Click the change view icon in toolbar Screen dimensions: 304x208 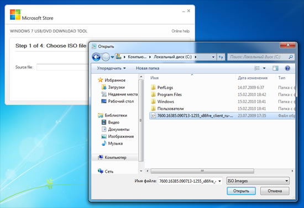257,68
